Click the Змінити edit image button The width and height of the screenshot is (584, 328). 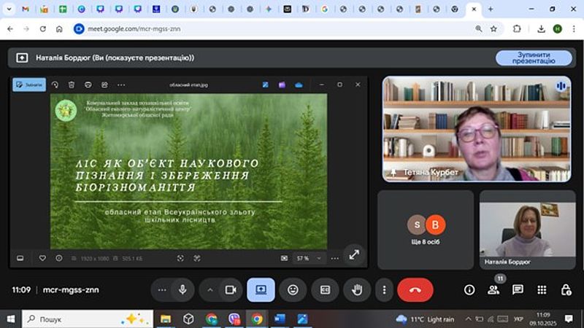[29, 85]
